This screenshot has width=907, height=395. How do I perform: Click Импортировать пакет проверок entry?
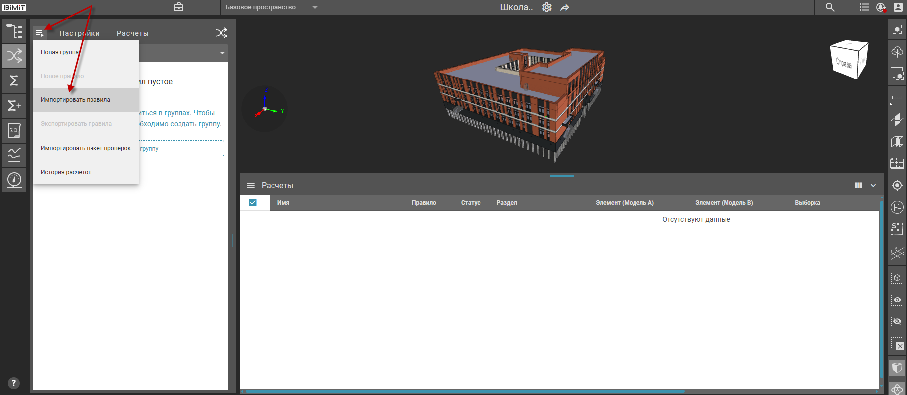pyautogui.click(x=86, y=148)
